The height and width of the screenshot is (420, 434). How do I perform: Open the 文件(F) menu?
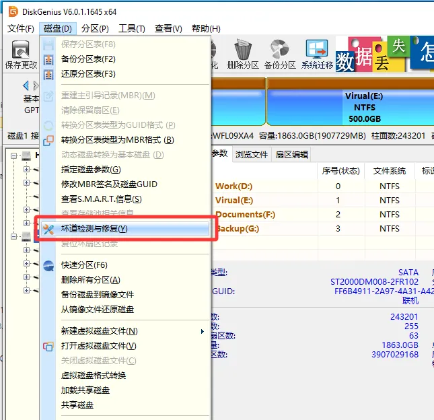point(20,28)
